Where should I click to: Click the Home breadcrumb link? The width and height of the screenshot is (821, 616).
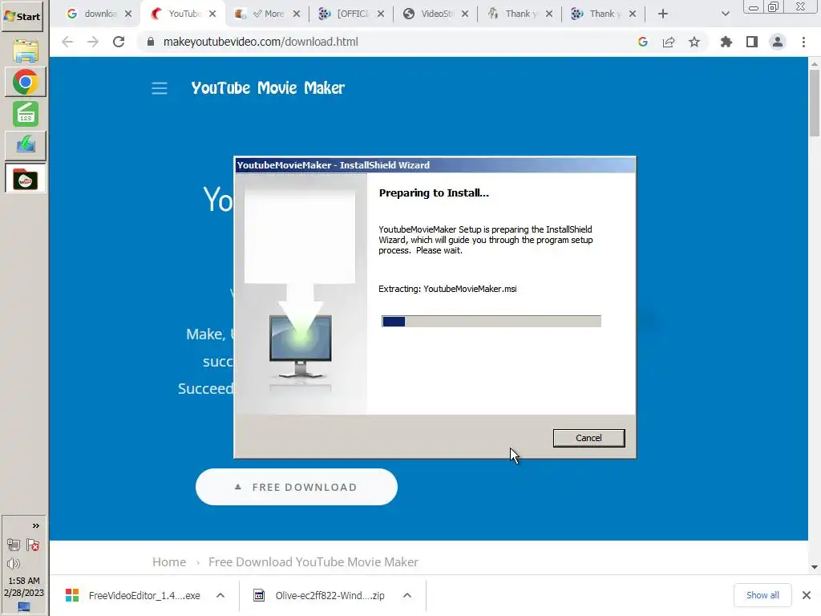[169, 562]
